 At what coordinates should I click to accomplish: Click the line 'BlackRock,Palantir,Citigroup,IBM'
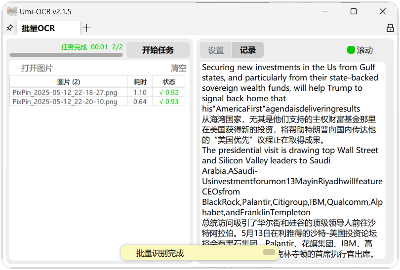tap(292, 202)
